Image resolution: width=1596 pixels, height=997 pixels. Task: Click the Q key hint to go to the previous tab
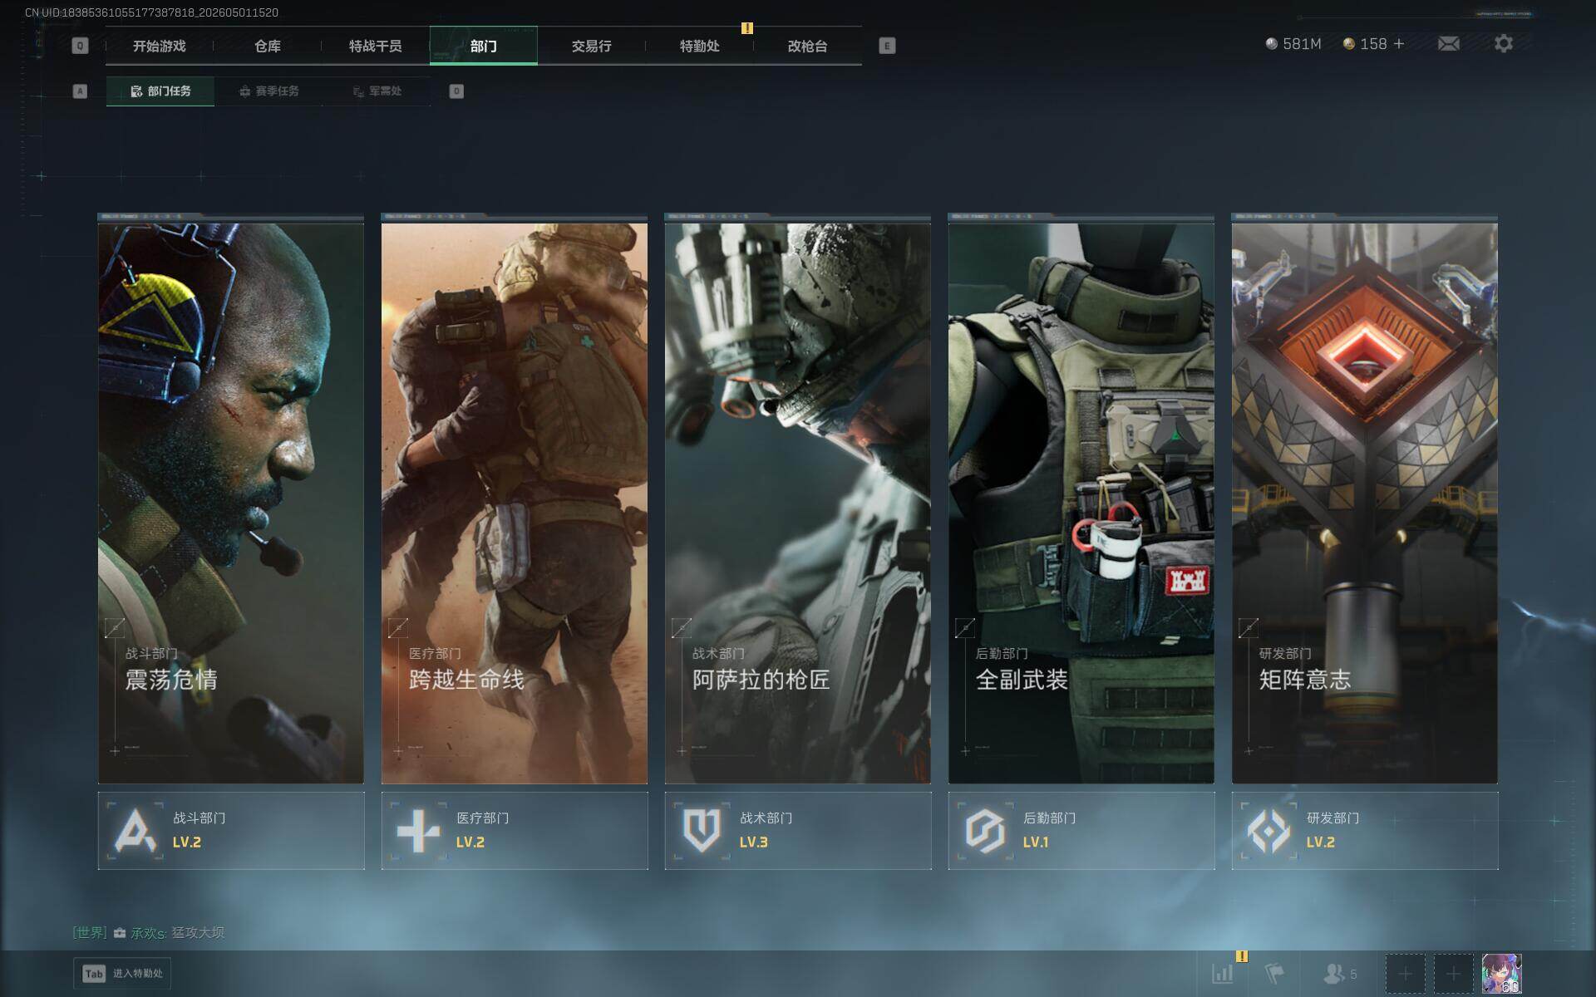pos(80,46)
